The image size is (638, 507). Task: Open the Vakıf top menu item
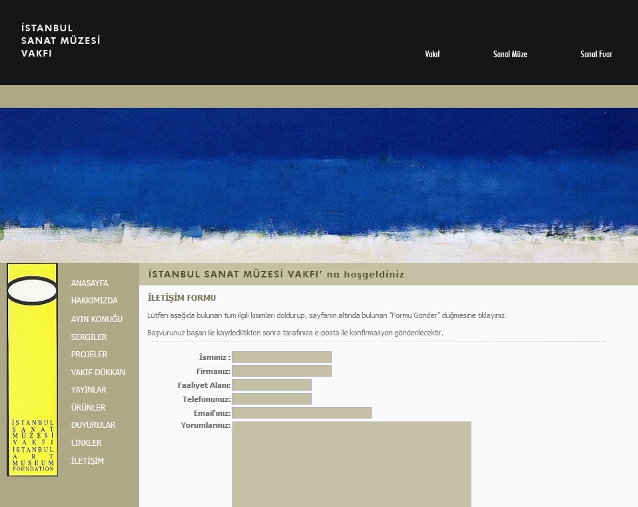tap(432, 54)
